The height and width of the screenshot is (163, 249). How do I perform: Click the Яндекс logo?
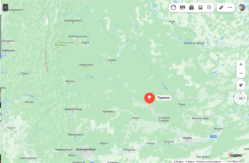(x=235, y=155)
